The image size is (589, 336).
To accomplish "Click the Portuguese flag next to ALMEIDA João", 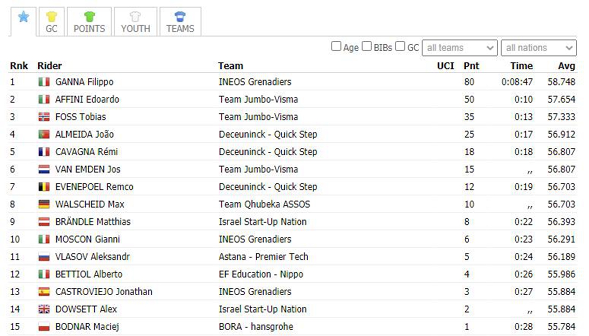I will pyautogui.click(x=44, y=135).
